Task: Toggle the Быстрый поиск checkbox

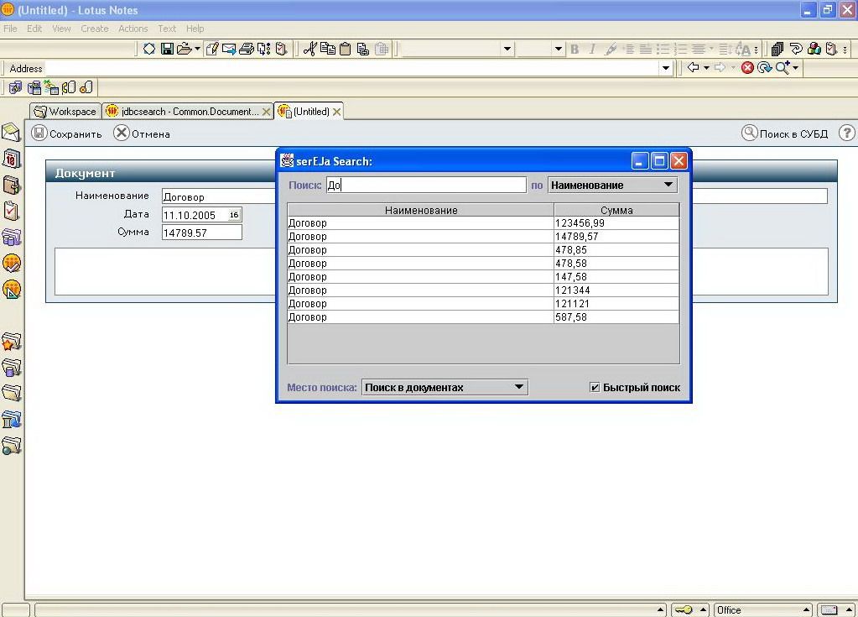Action: point(595,388)
